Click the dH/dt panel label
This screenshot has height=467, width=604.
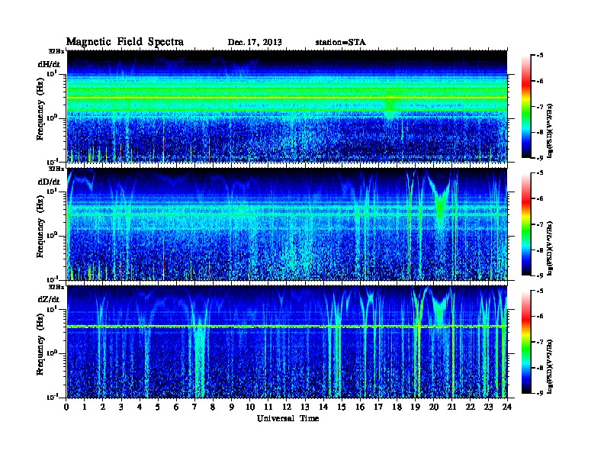49,64
